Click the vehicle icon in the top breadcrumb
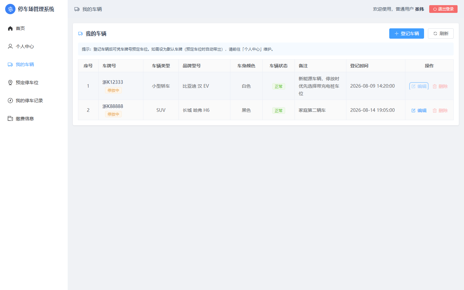This screenshot has height=290, width=464. pyautogui.click(x=77, y=9)
